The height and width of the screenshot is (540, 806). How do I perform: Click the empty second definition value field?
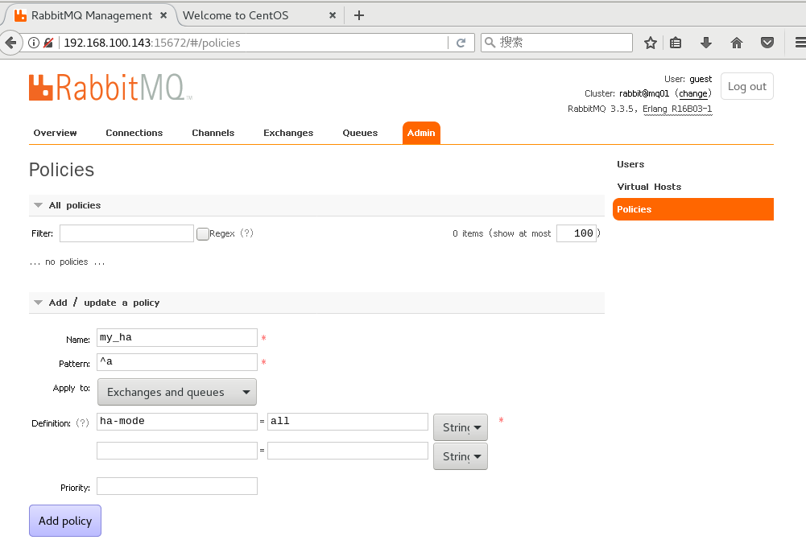tap(348, 451)
